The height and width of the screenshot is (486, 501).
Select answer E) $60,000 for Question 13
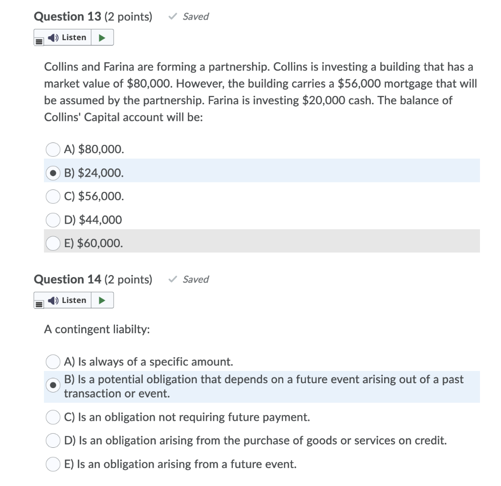(52, 243)
